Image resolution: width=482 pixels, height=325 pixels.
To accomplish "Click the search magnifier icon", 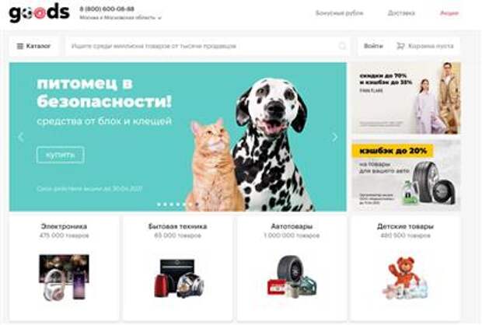I will tap(342, 46).
